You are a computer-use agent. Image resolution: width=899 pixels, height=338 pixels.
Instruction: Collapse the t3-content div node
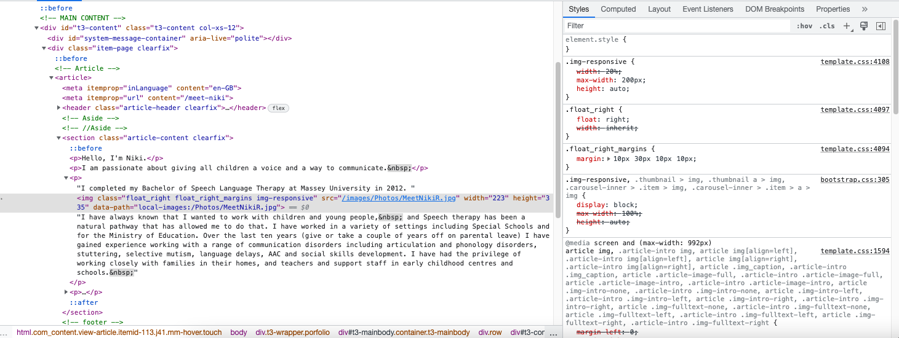36,28
